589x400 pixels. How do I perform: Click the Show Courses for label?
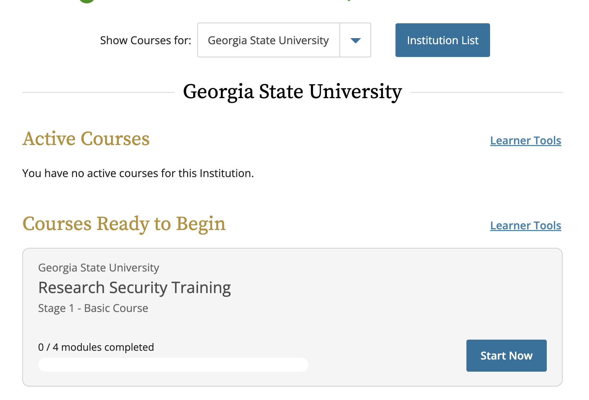pos(146,40)
